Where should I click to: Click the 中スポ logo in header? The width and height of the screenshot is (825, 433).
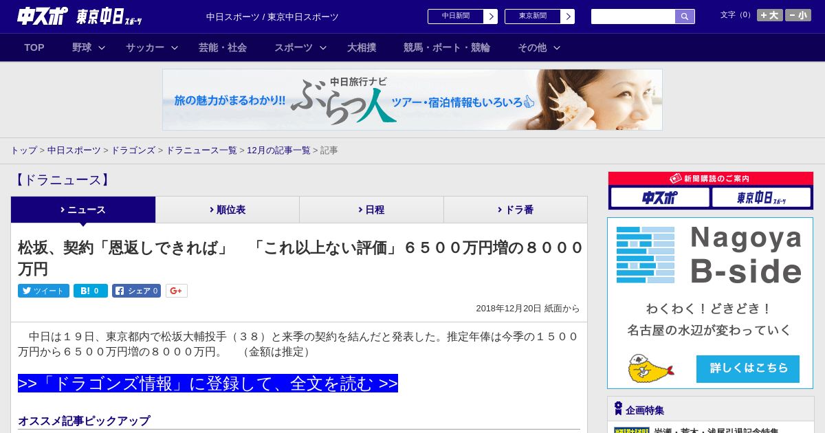tap(43, 16)
